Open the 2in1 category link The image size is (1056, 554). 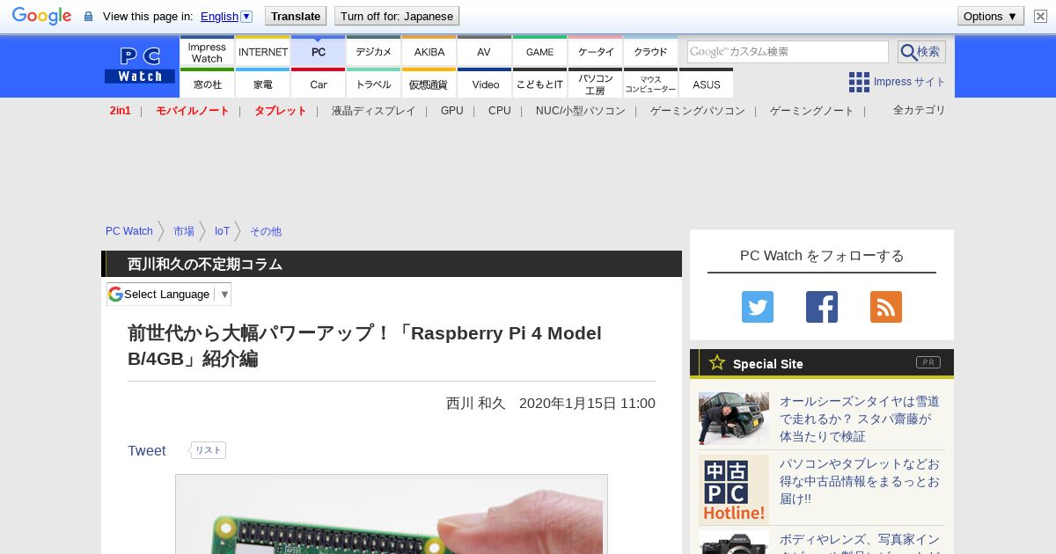(x=121, y=111)
